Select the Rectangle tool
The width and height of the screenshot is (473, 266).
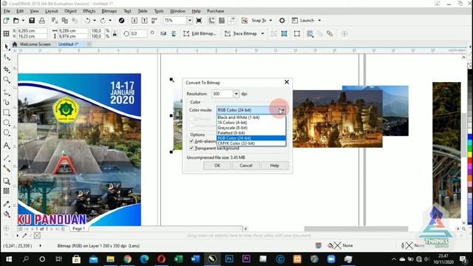click(x=7, y=112)
